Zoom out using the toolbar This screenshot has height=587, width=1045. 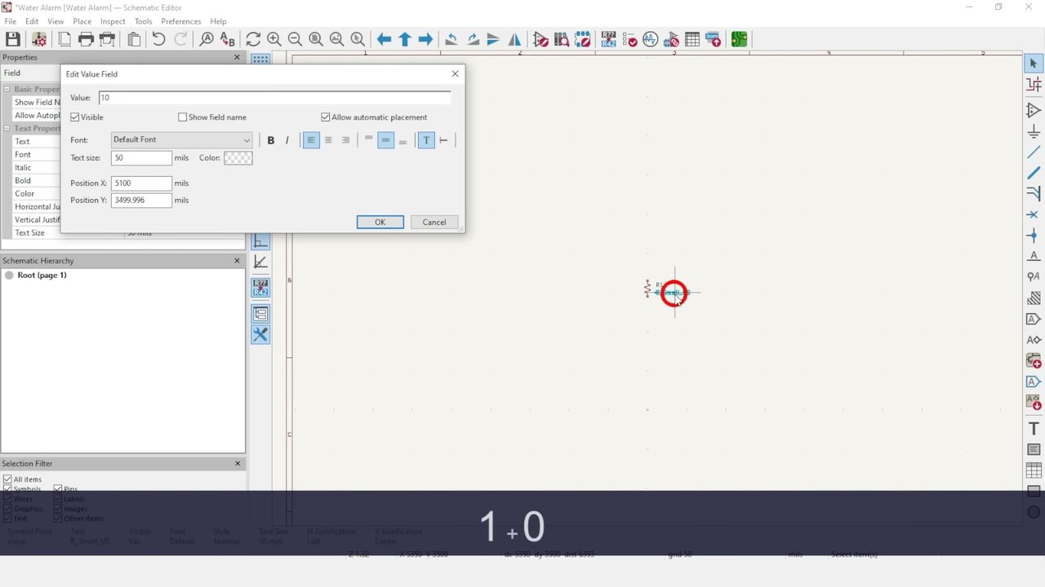point(295,39)
